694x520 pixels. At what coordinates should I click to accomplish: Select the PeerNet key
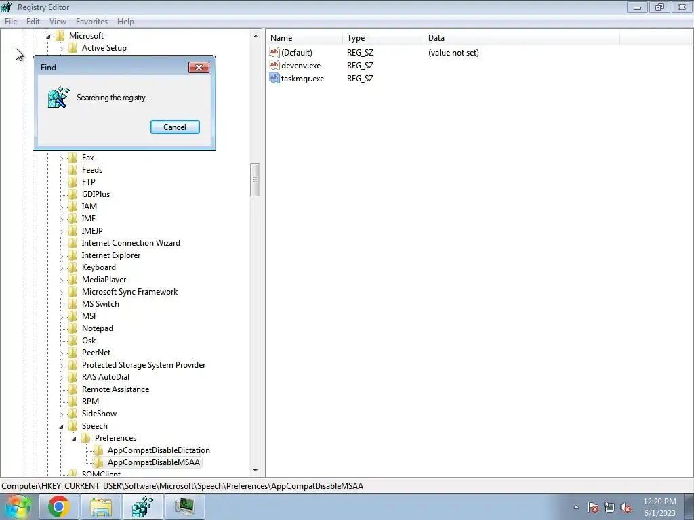(96, 352)
